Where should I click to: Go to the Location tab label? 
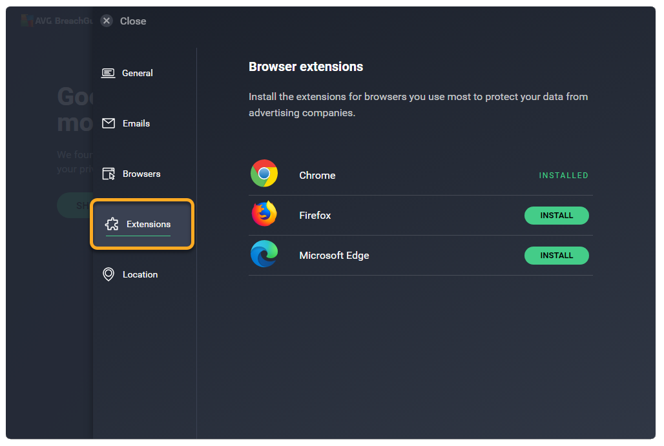click(140, 274)
